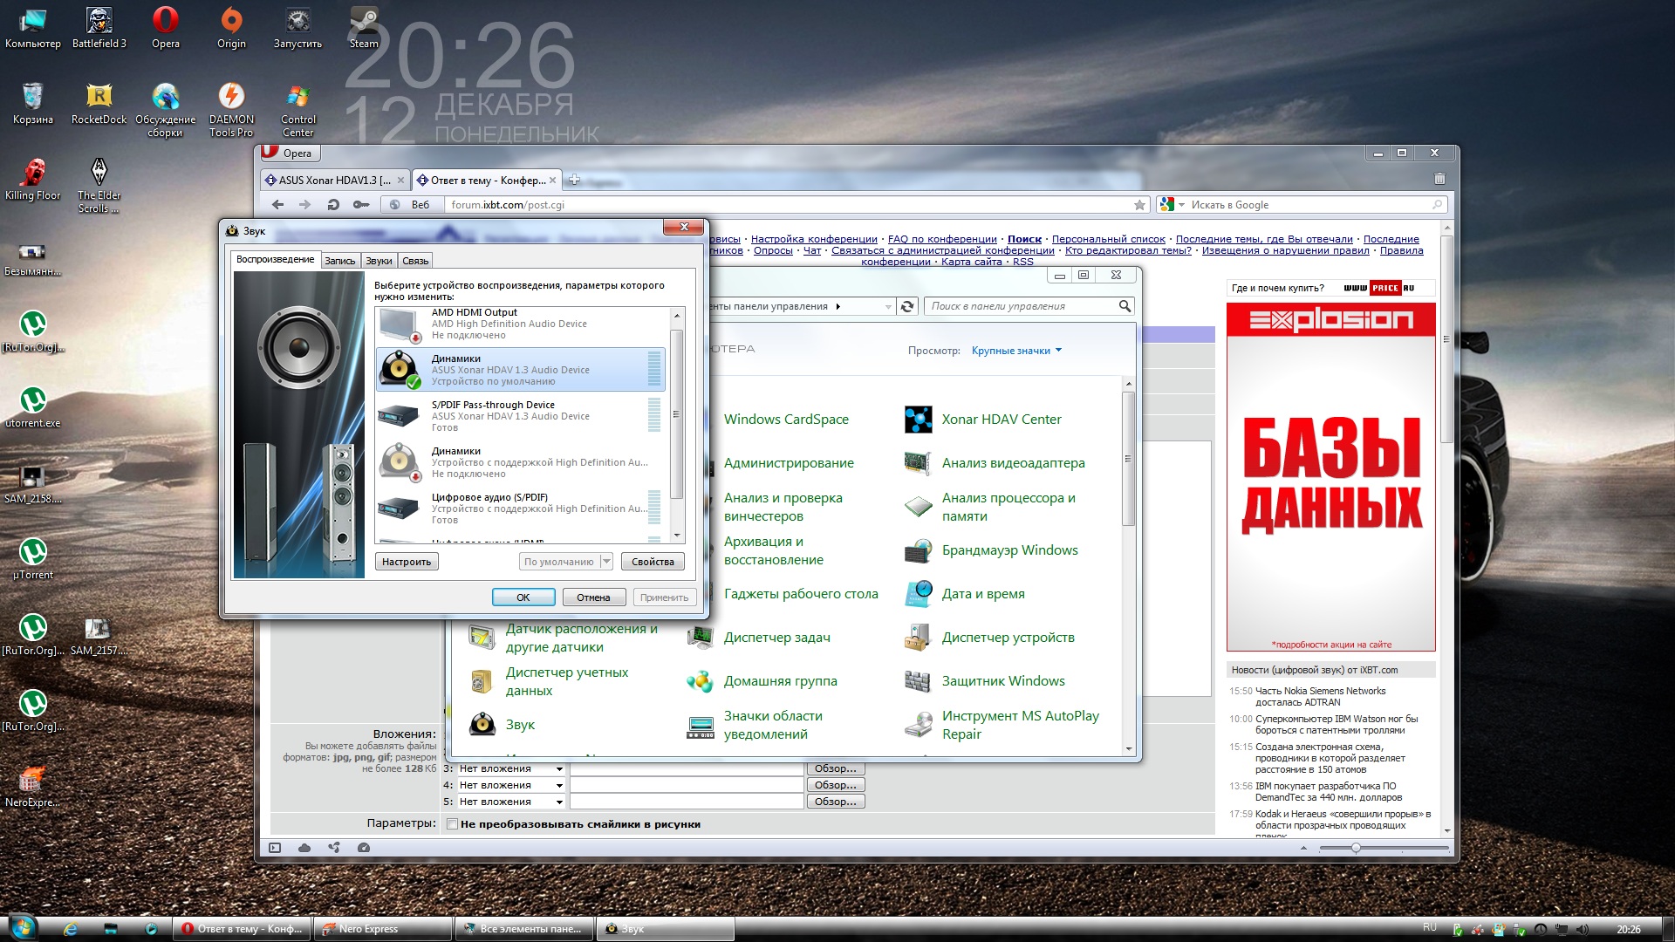Open Xonar HDAV Center in Control Panel

point(983,420)
